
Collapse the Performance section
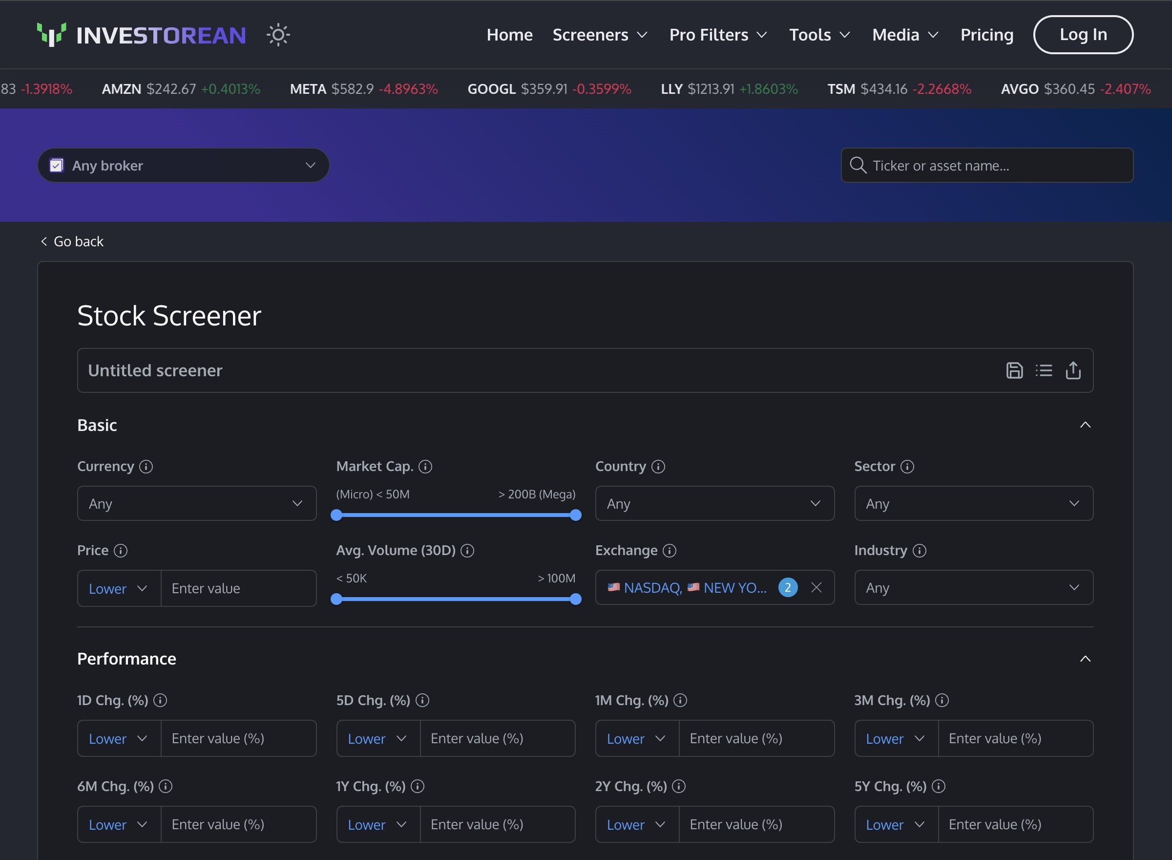click(1085, 659)
